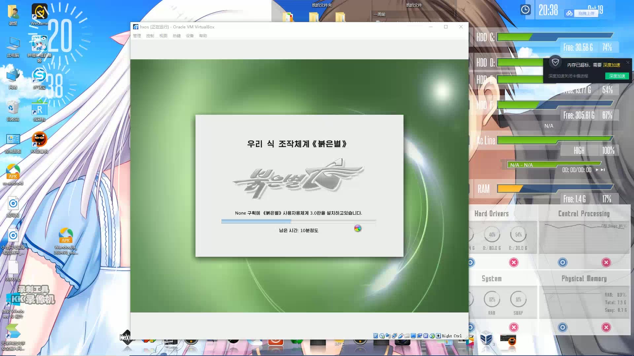The image size is (634, 356).
Task: Click the VirtualBox cube icon in dock
Action: [486, 339]
